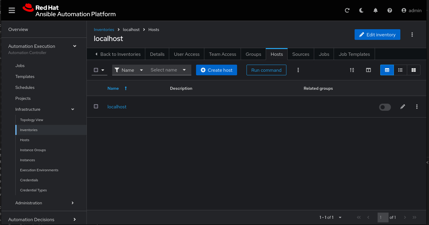Refresh the page with the reload icon
Screen dimensions: 429x225
click(x=347, y=10)
